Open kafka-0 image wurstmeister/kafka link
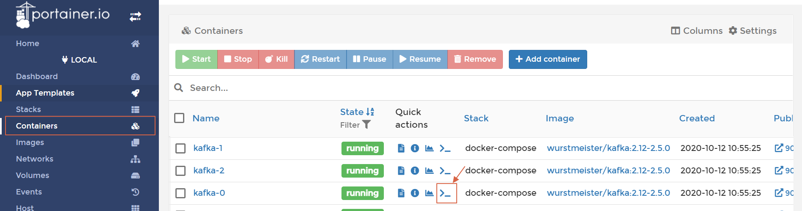The height and width of the screenshot is (211, 802). pos(608,193)
